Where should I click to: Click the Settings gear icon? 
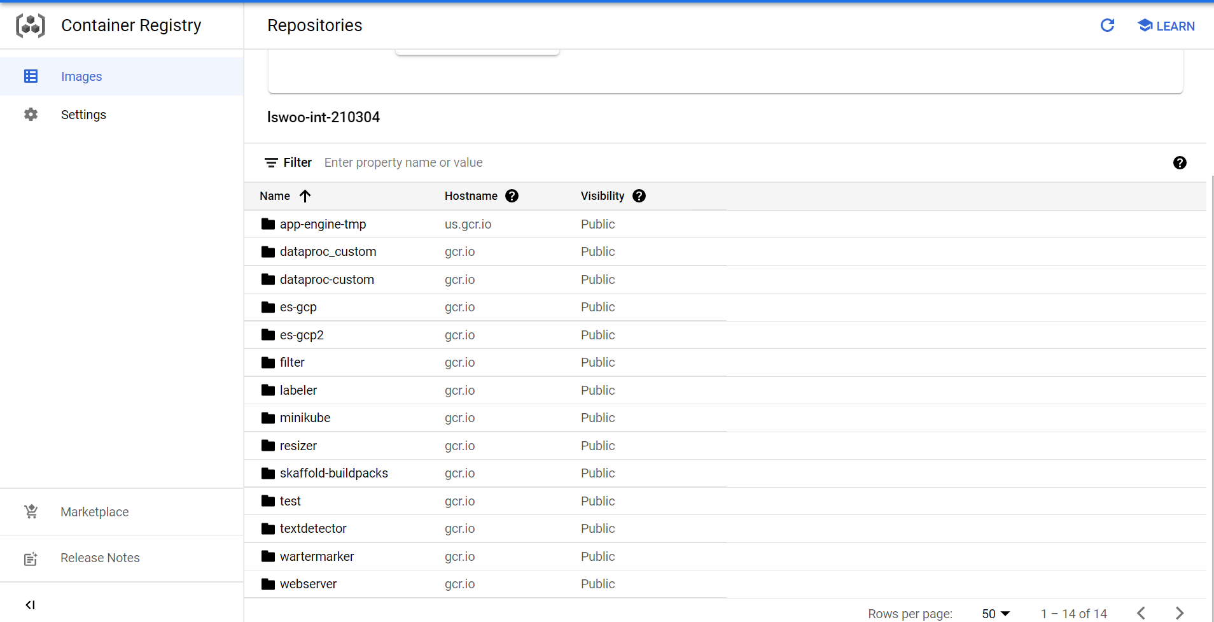coord(31,115)
